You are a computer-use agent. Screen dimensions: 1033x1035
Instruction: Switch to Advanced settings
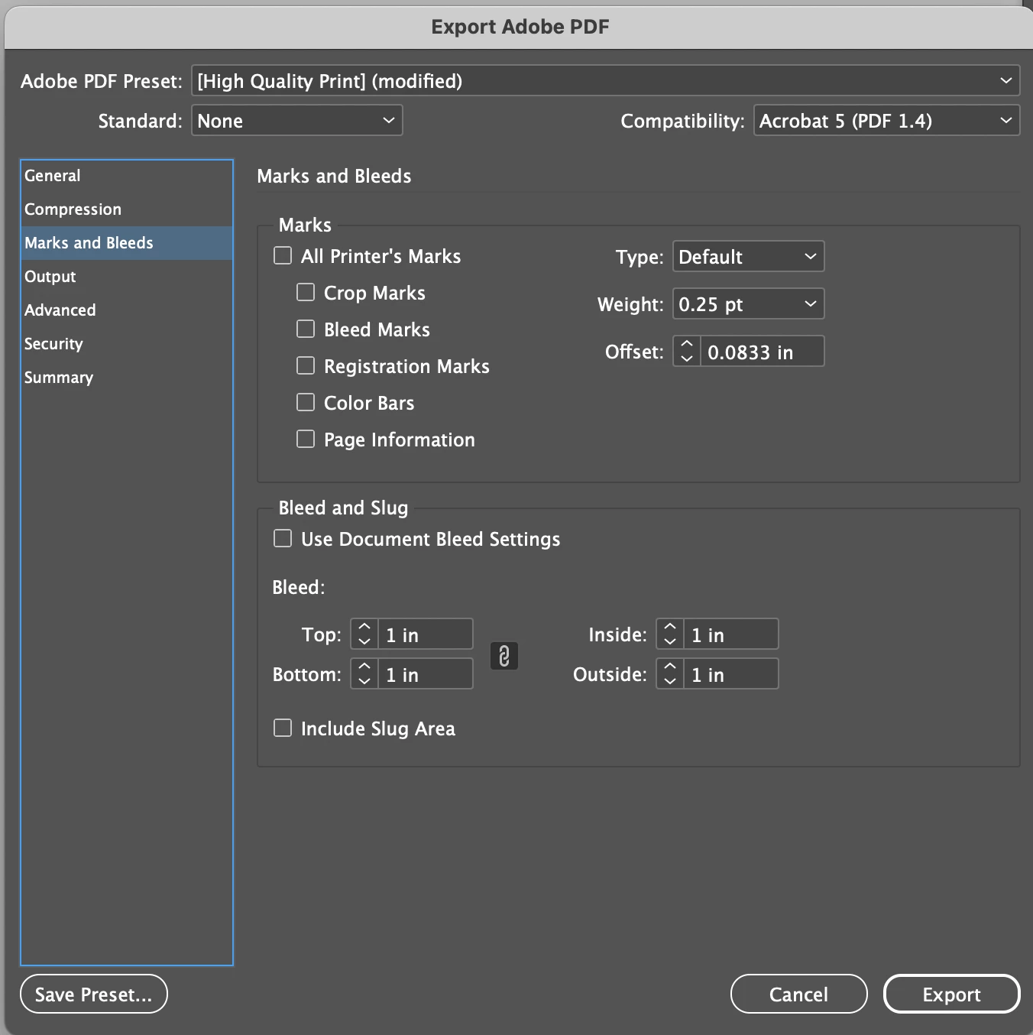point(127,310)
